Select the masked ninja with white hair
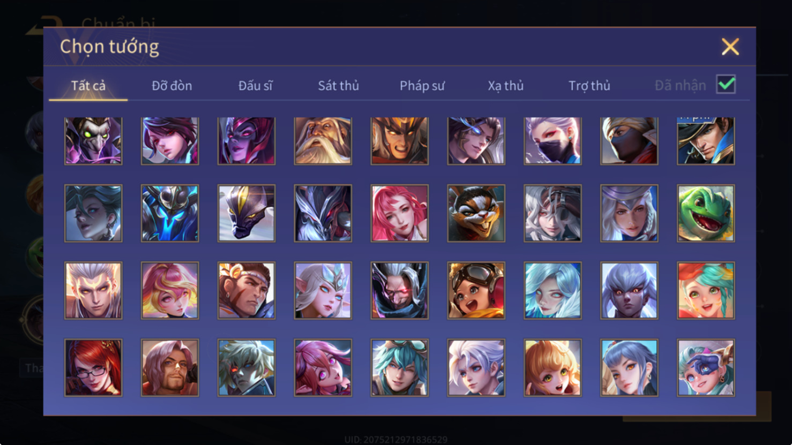The width and height of the screenshot is (792, 445). click(x=553, y=141)
